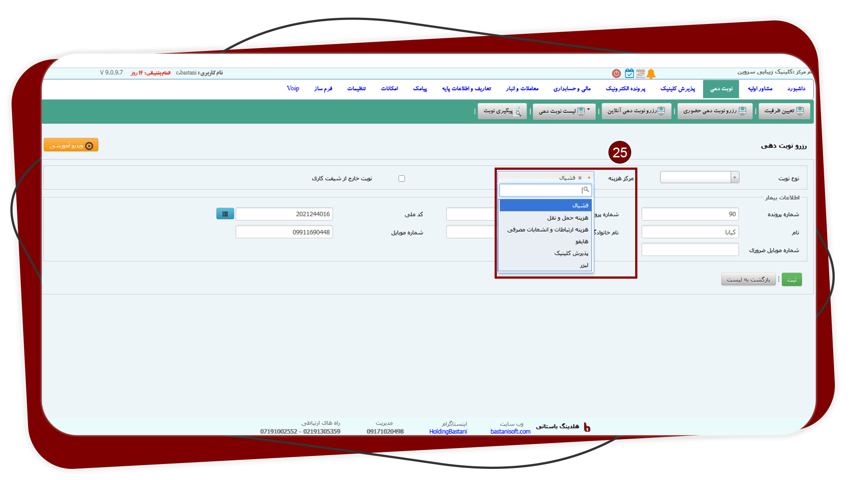Click رزرو نوبت دهی حضوری button
Screen dimensions: 854x480
click(715, 111)
